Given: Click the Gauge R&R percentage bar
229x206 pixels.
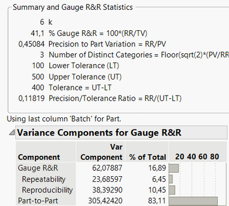Looking at the screenshot, I should (x=174, y=168).
